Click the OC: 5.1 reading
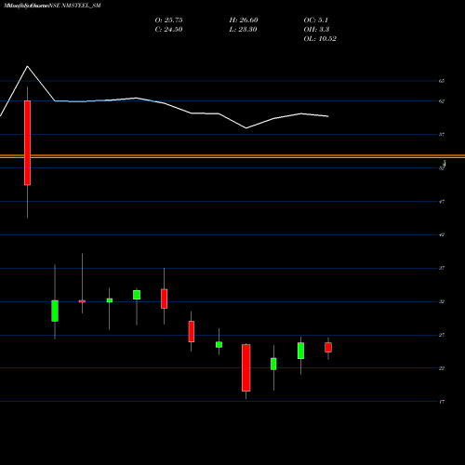 pos(316,20)
